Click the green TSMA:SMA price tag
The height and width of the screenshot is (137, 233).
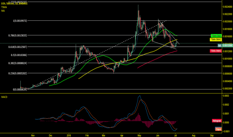point(216,36)
